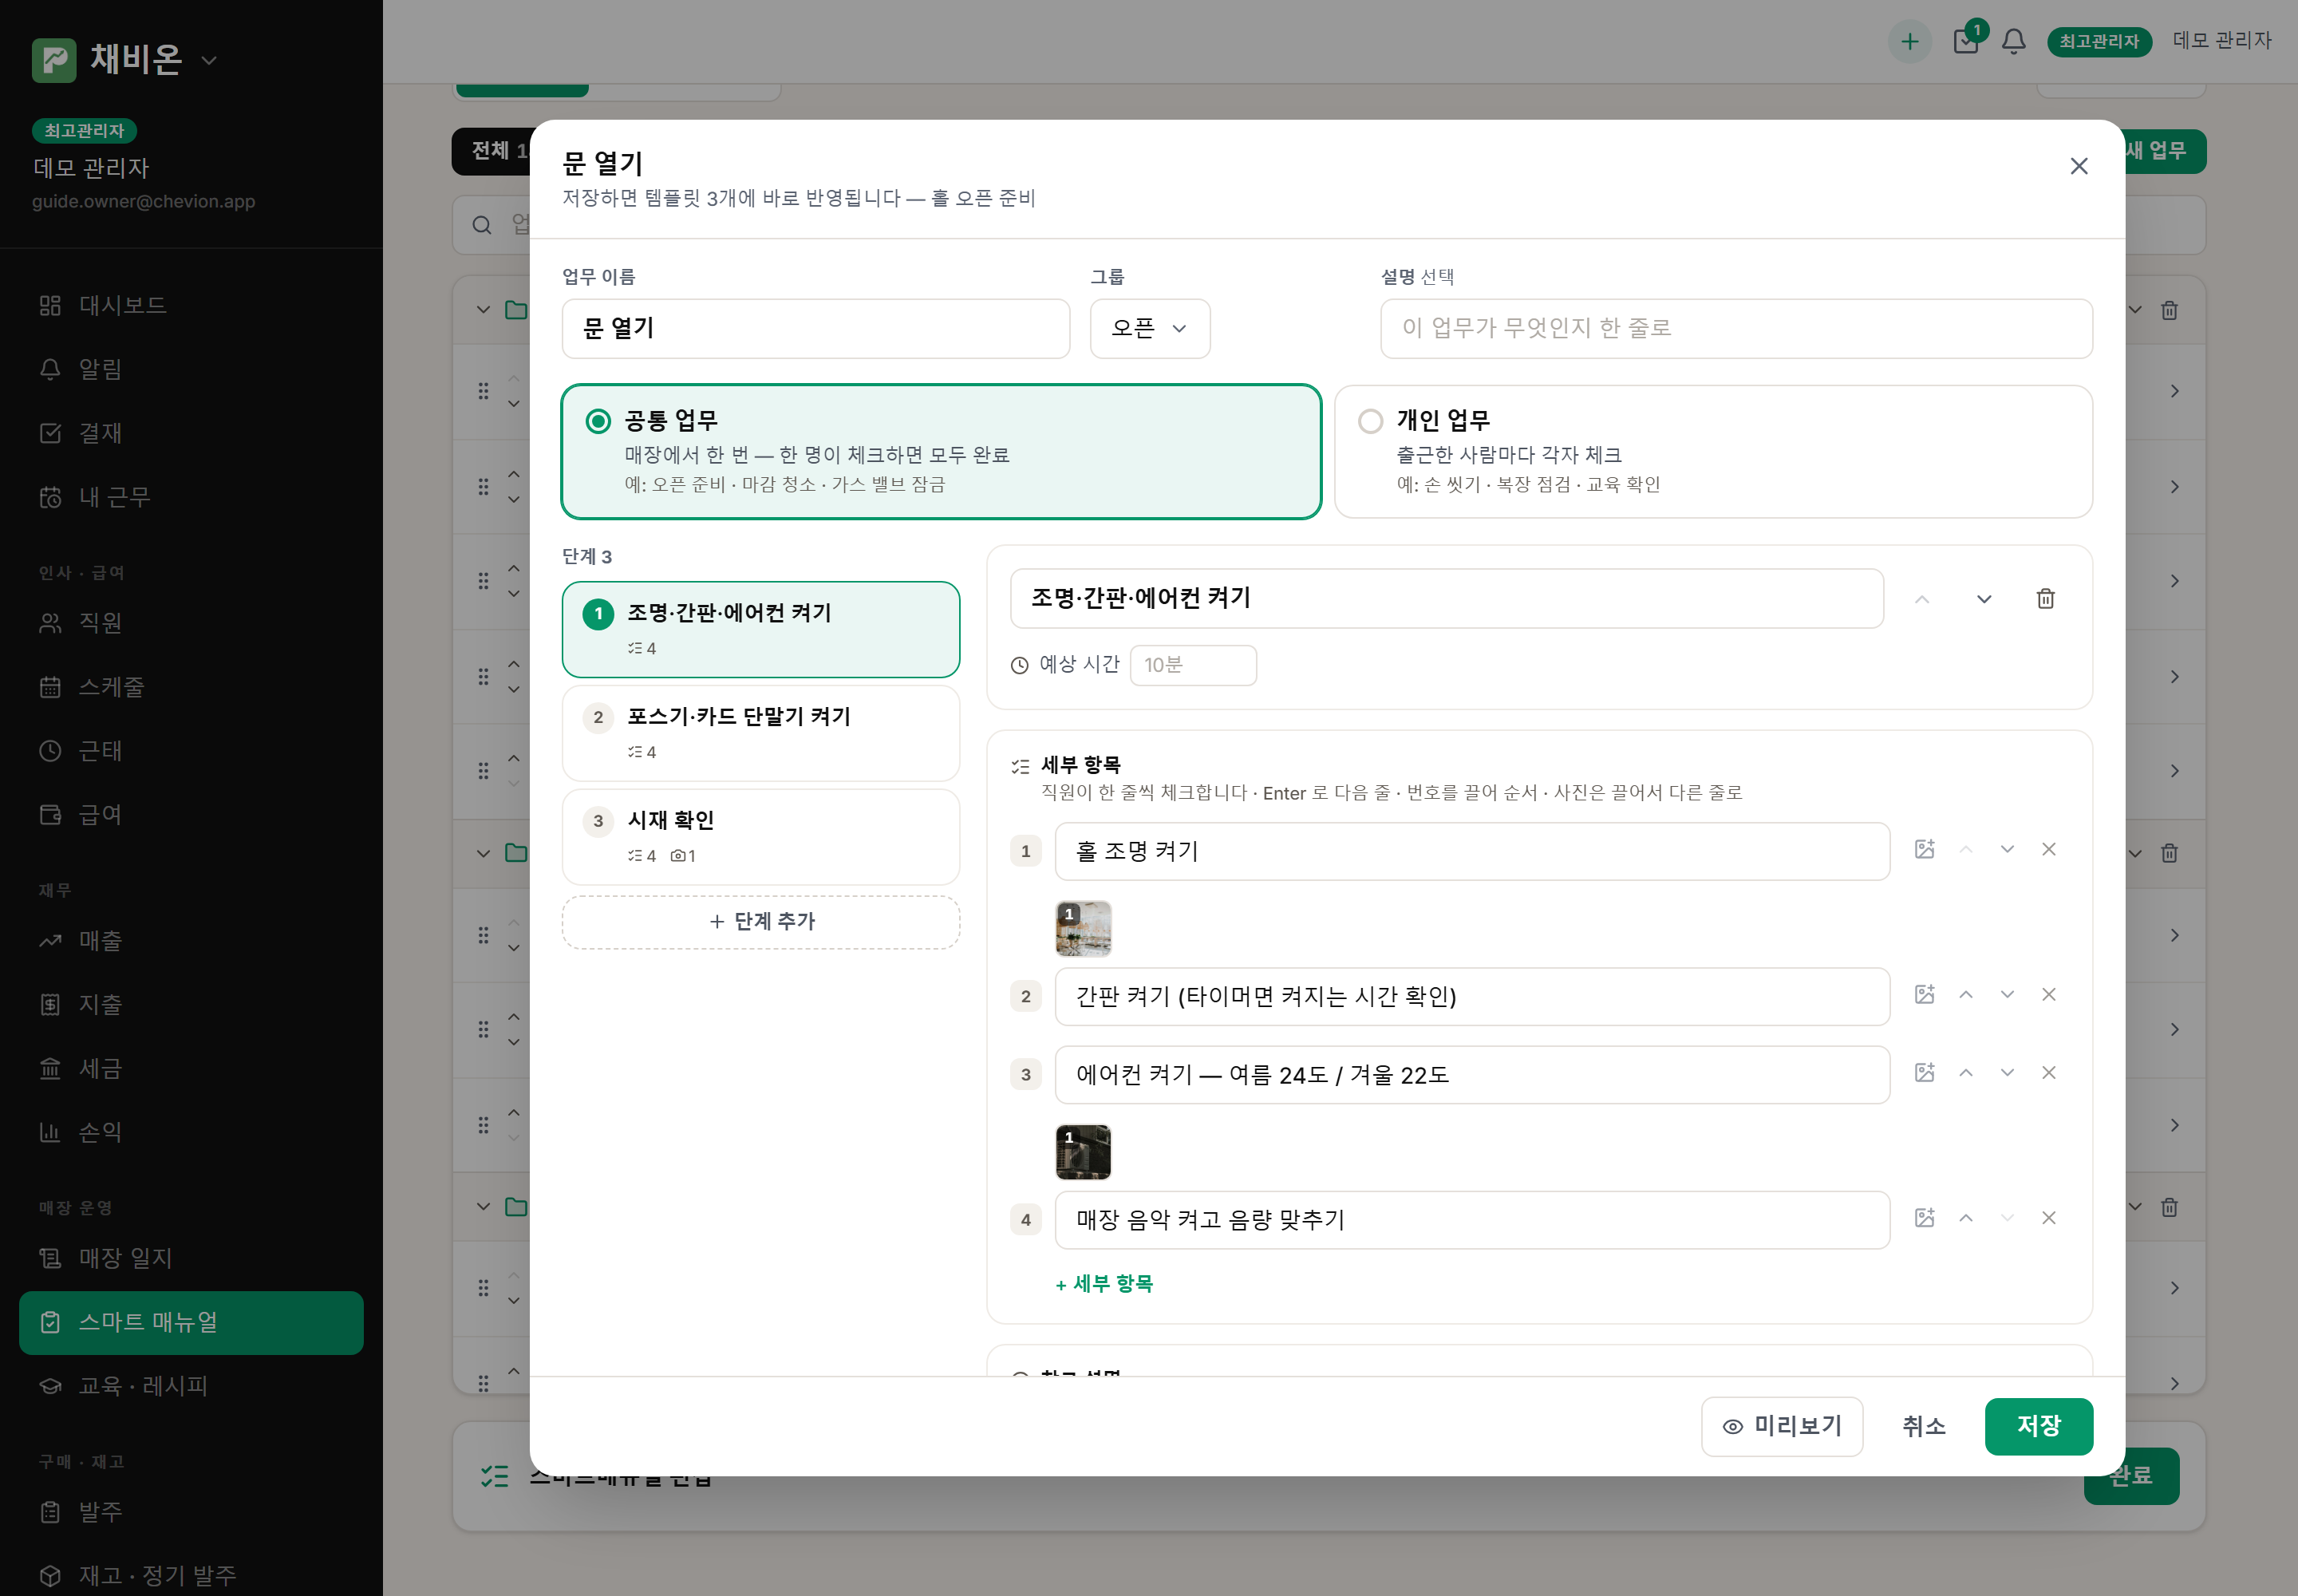This screenshot has width=2298, height=1596.
Task: Delete the 조명·간판·에어컨 켜기 step with trash icon
Action: pyautogui.click(x=2045, y=598)
